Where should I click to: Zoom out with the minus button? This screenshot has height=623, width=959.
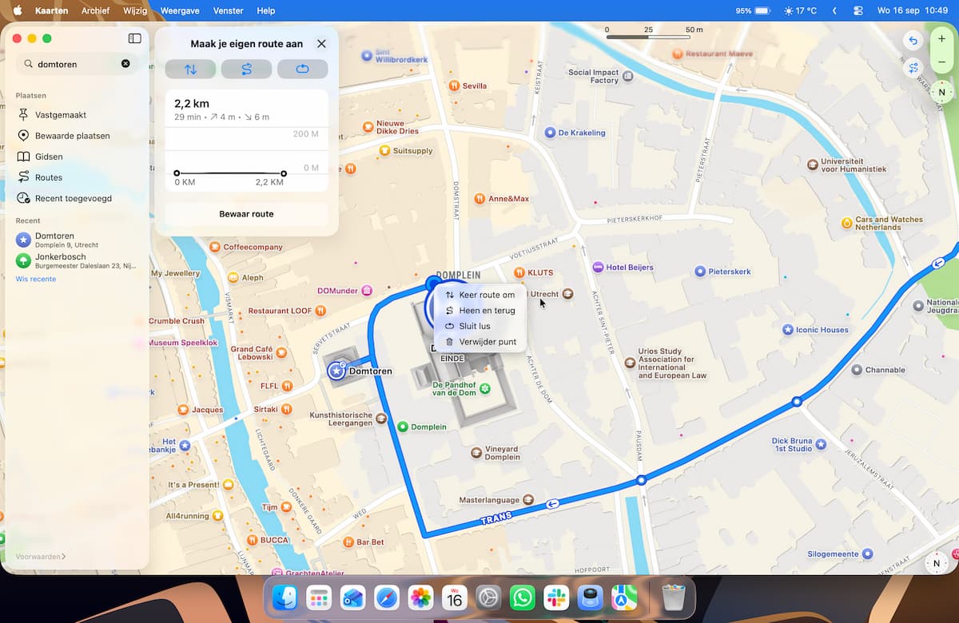coord(941,62)
